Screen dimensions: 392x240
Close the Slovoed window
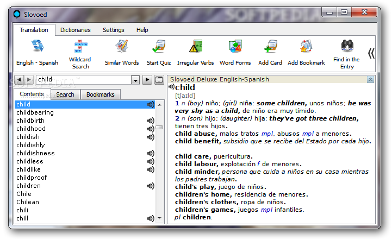[x=364, y=12]
